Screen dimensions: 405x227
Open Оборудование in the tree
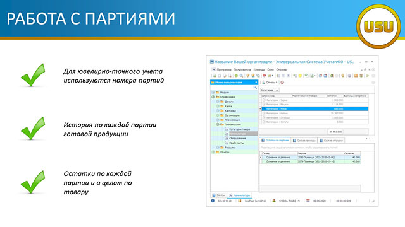[x=238, y=138]
